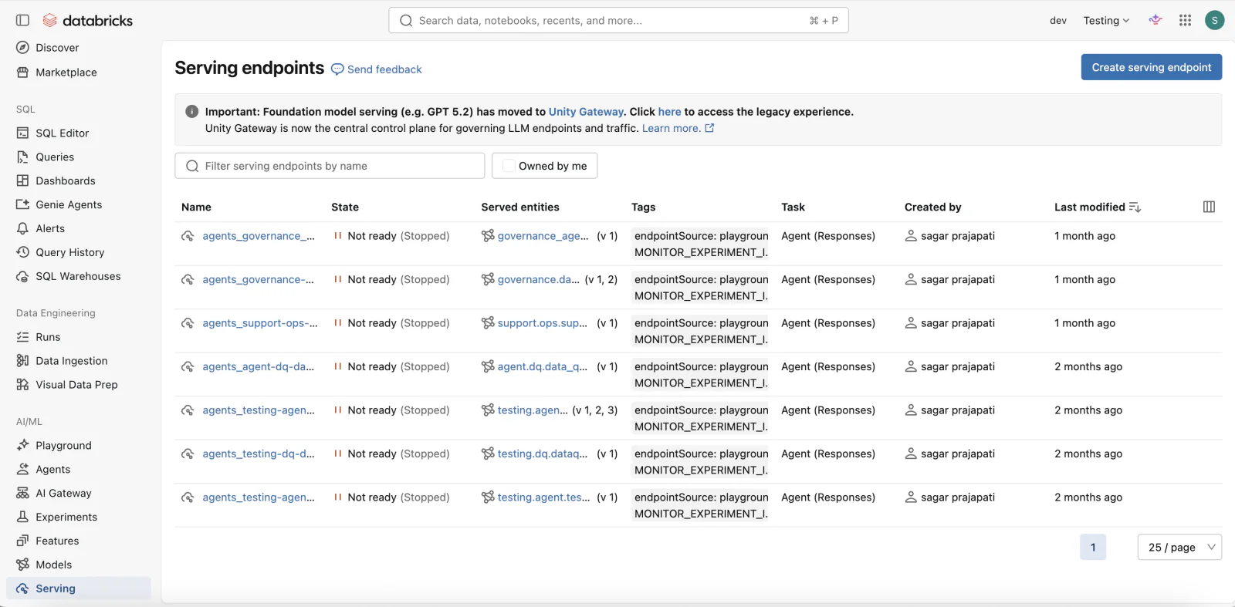Image resolution: width=1235 pixels, height=607 pixels.
Task: Open the user avatar S menu
Action: (x=1215, y=20)
